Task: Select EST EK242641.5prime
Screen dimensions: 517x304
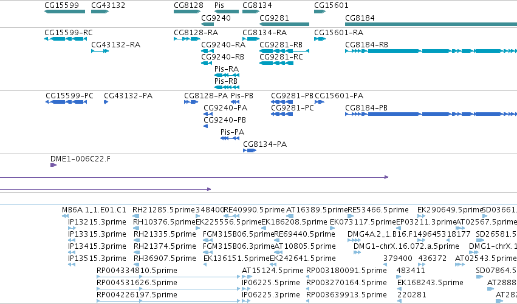Action: pos(273,265)
